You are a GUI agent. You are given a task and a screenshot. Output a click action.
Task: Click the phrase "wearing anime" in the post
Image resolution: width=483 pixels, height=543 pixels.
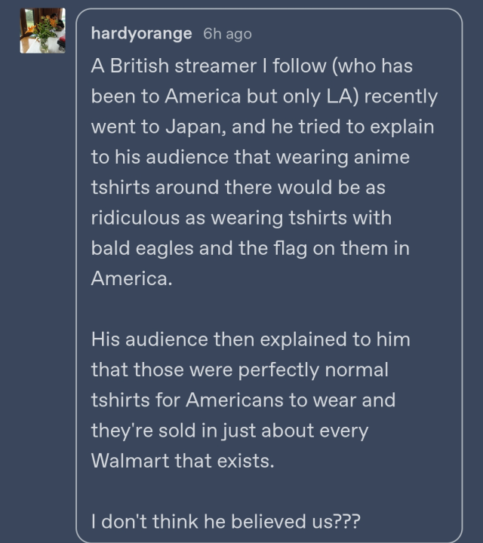click(x=360, y=157)
